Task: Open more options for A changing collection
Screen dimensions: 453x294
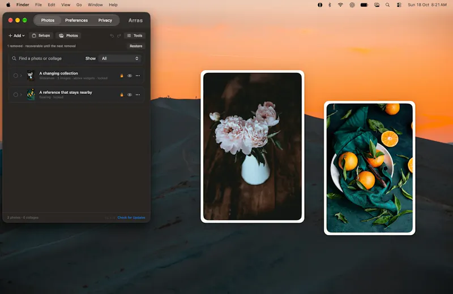Action: pyautogui.click(x=138, y=76)
